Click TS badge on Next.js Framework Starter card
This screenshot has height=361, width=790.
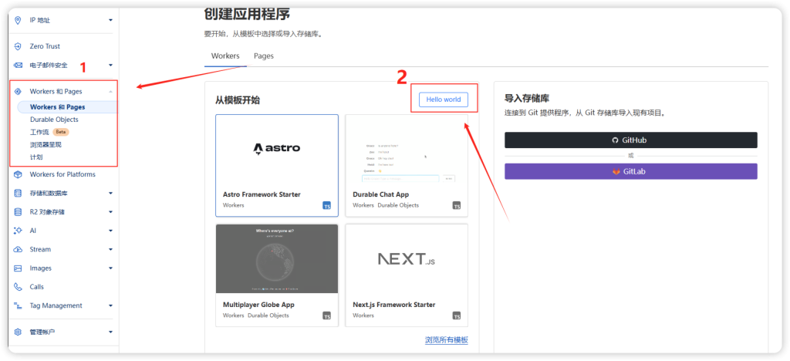click(x=457, y=315)
